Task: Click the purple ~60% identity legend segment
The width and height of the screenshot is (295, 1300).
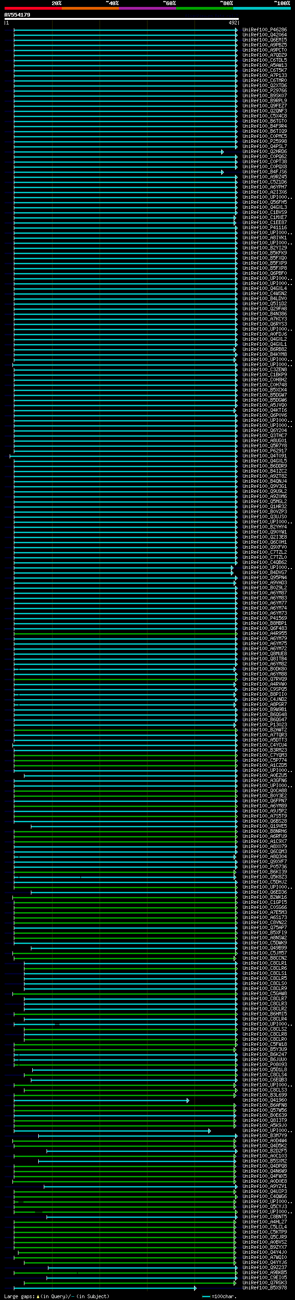Action: tap(148, 8)
